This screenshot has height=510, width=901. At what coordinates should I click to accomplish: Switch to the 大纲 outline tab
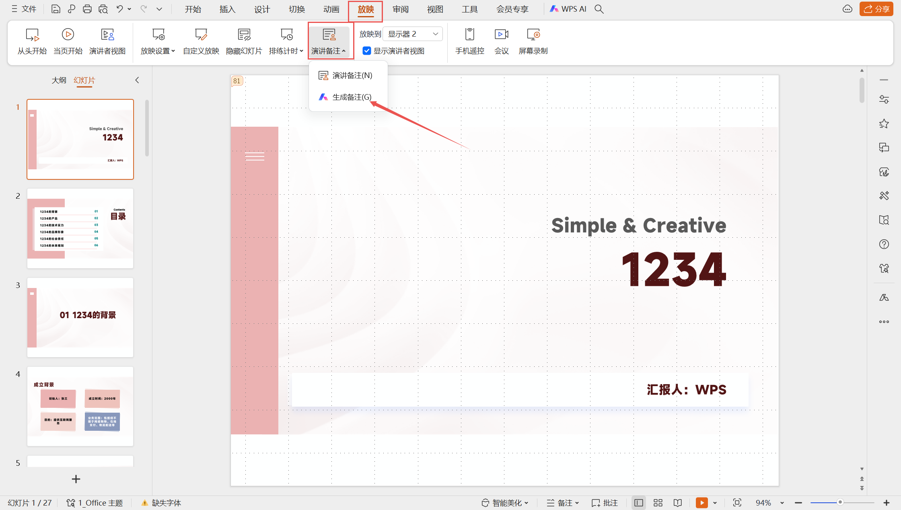[x=59, y=80]
